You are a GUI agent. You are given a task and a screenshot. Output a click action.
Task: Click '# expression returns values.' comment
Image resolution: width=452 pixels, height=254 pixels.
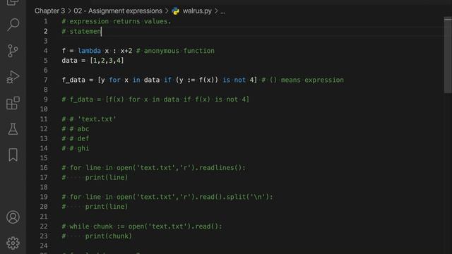(x=117, y=21)
